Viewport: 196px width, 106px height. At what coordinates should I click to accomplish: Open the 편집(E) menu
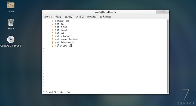tap(58, 17)
